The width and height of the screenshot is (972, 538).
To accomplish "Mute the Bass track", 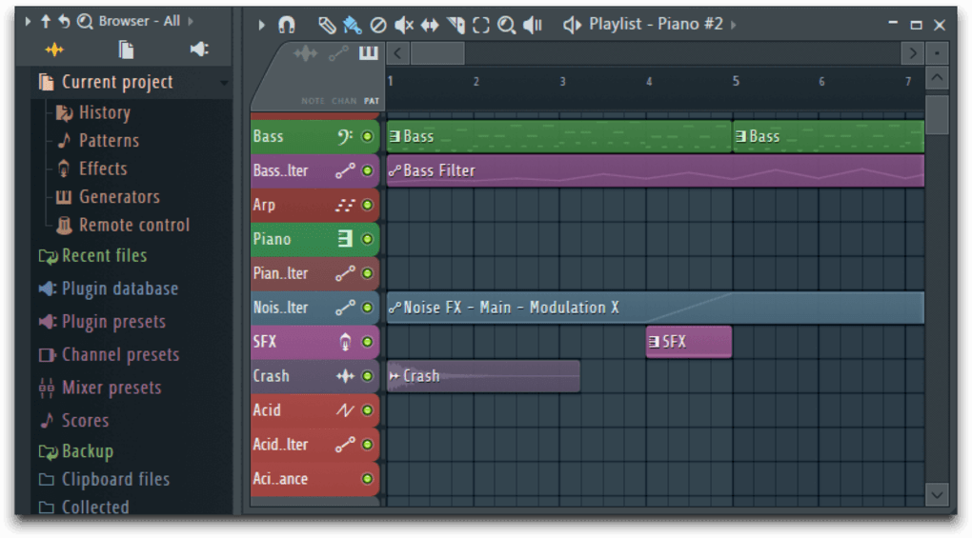I will (367, 136).
